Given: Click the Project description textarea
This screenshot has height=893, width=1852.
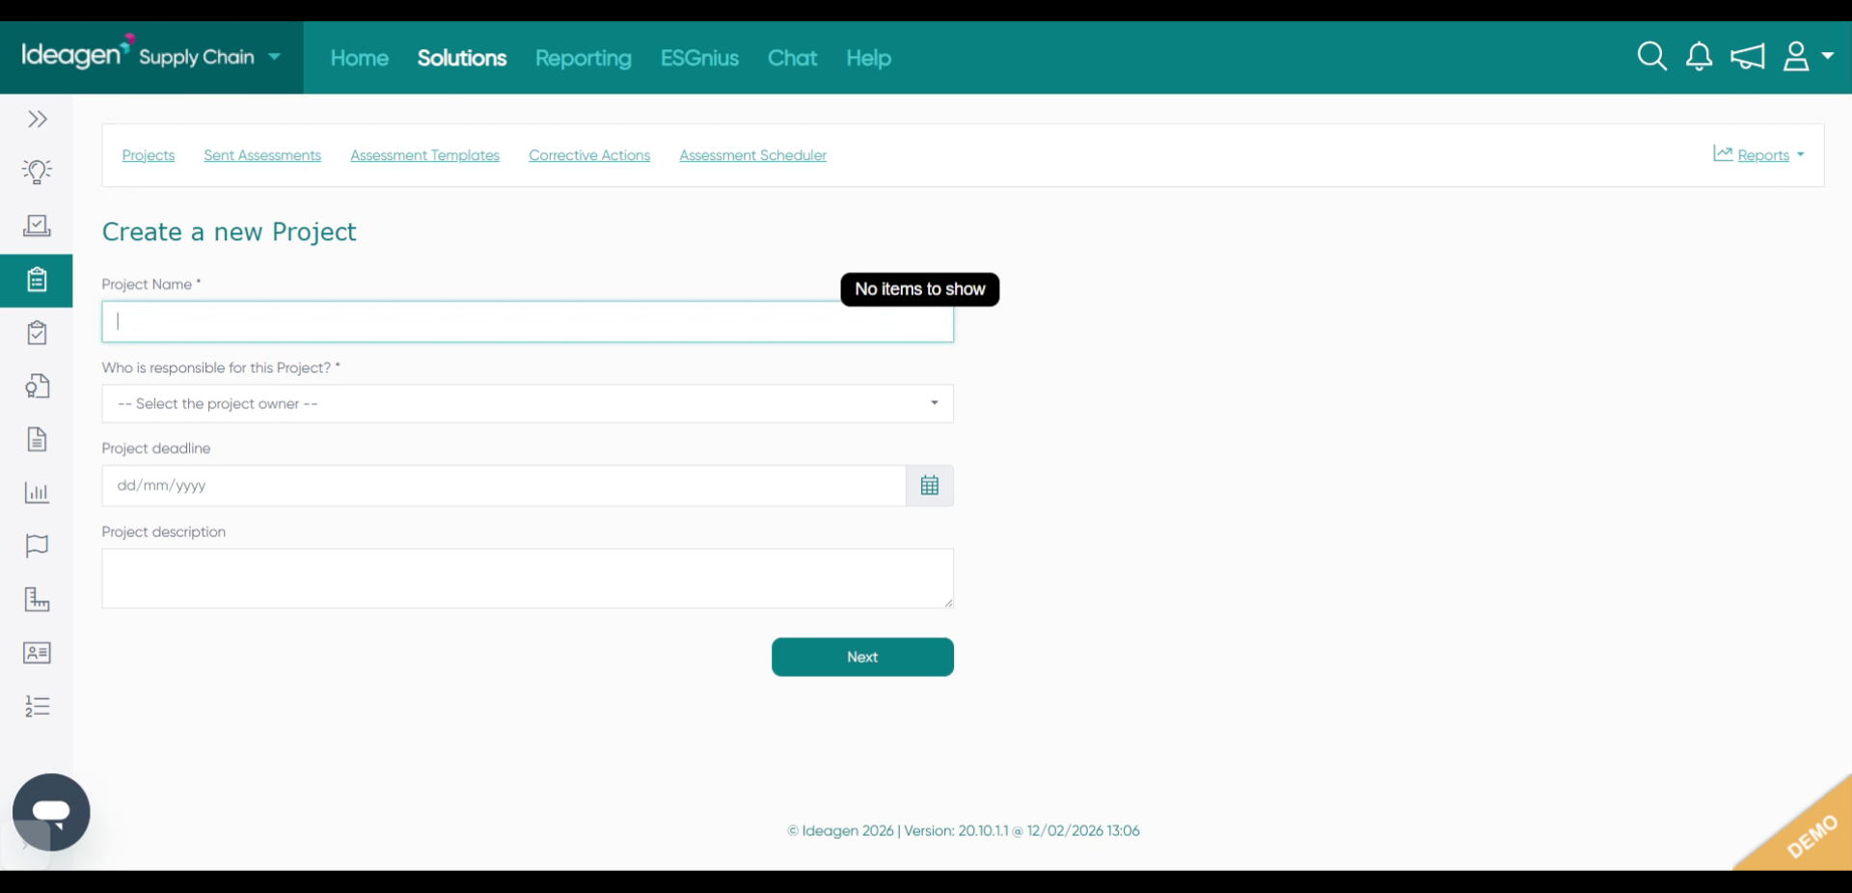Looking at the screenshot, I should pos(528,579).
